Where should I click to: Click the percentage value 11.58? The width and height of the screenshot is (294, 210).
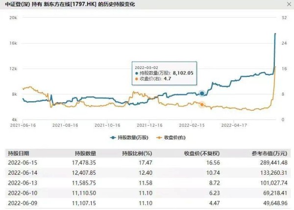(x=146, y=183)
